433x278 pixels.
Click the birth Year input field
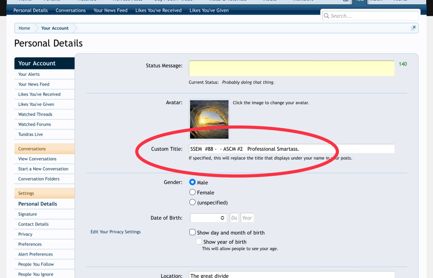coord(247,218)
